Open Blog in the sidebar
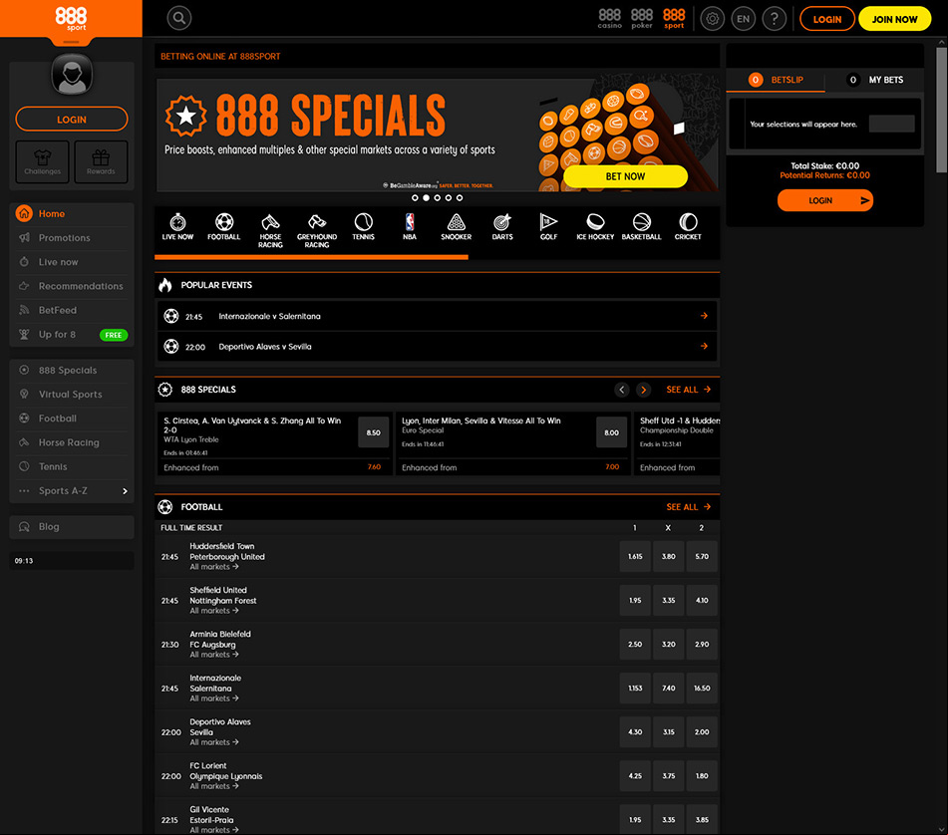The width and height of the screenshot is (948, 835). point(72,527)
